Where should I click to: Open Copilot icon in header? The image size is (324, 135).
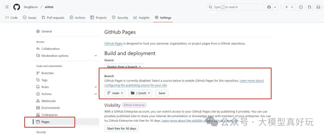pos(269,7)
